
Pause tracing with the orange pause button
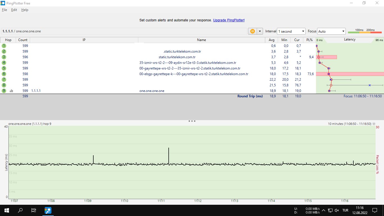point(252,31)
